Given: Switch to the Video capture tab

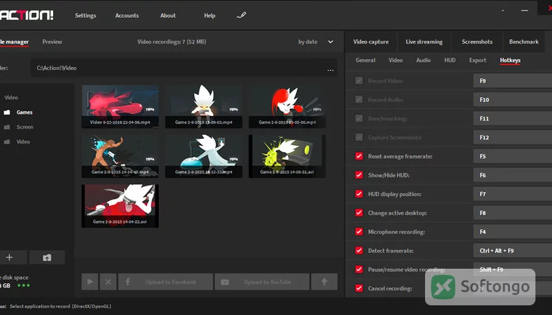Looking at the screenshot, I should pos(371,41).
